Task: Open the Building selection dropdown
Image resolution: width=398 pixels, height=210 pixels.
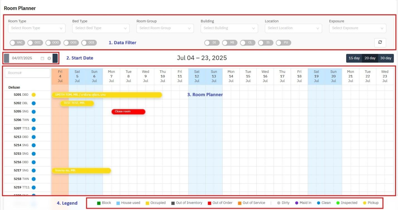Action: point(229,28)
